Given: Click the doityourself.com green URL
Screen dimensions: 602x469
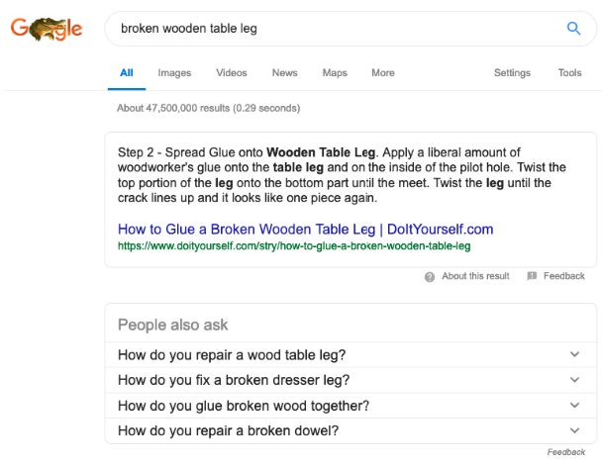Looking at the screenshot, I should (x=293, y=245).
